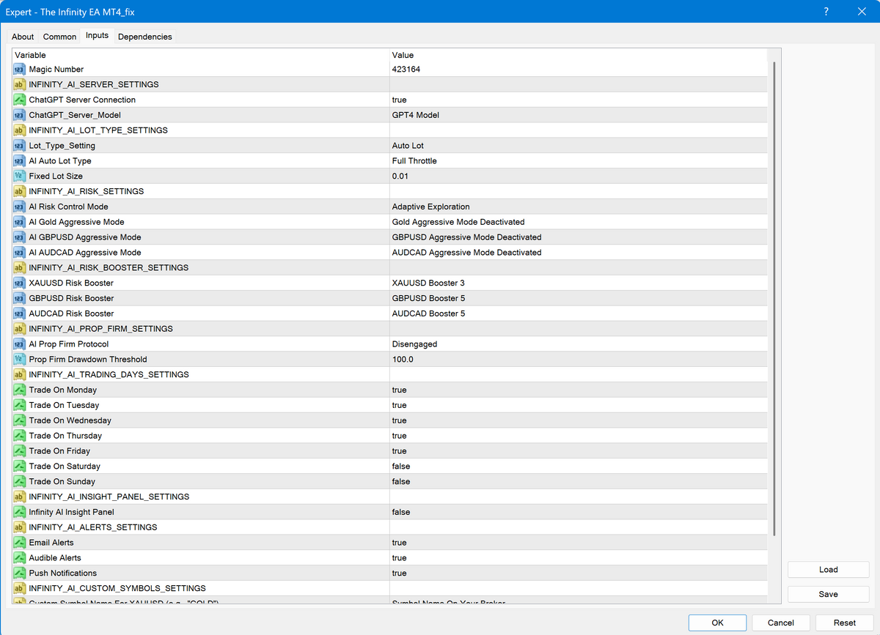The width and height of the screenshot is (880, 635).
Task: Click the Magic Number value field 423164
Action: point(406,70)
